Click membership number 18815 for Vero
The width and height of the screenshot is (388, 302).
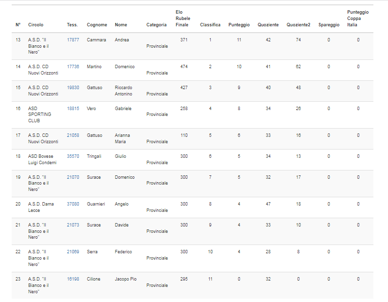coord(73,109)
